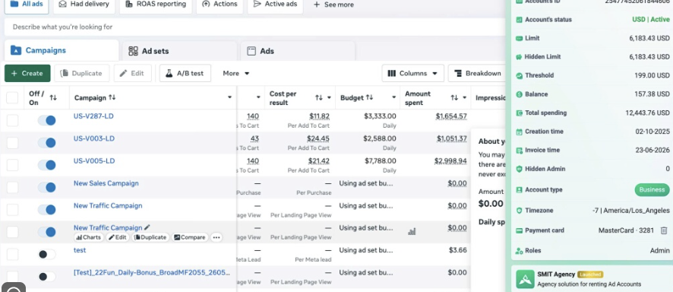Open Amount spent column menu
The height and width of the screenshot is (292, 673).
(x=464, y=97)
